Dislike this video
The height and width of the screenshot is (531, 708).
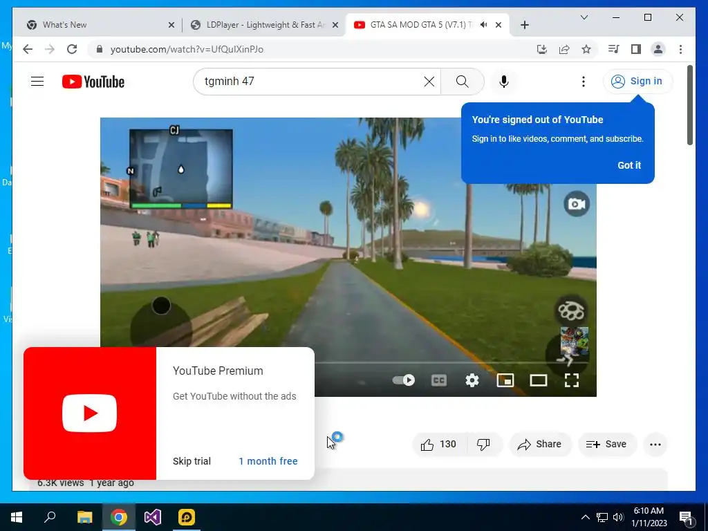pos(483,445)
